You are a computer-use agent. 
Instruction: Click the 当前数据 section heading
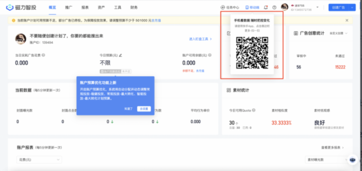point(24,90)
